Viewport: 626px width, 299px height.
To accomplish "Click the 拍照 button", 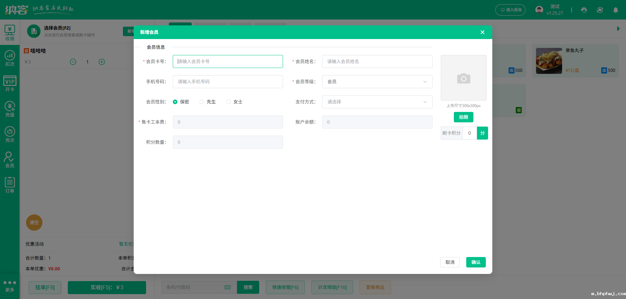I will pyautogui.click(x=464, y=117).
